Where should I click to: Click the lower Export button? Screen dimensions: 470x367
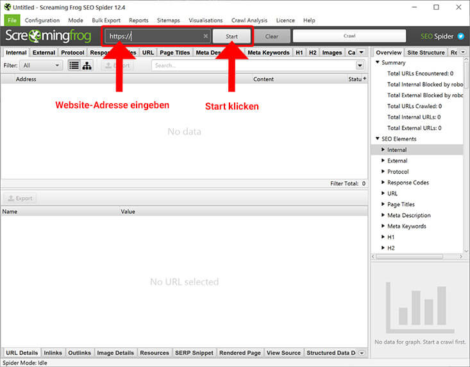(x=20, y=198)
